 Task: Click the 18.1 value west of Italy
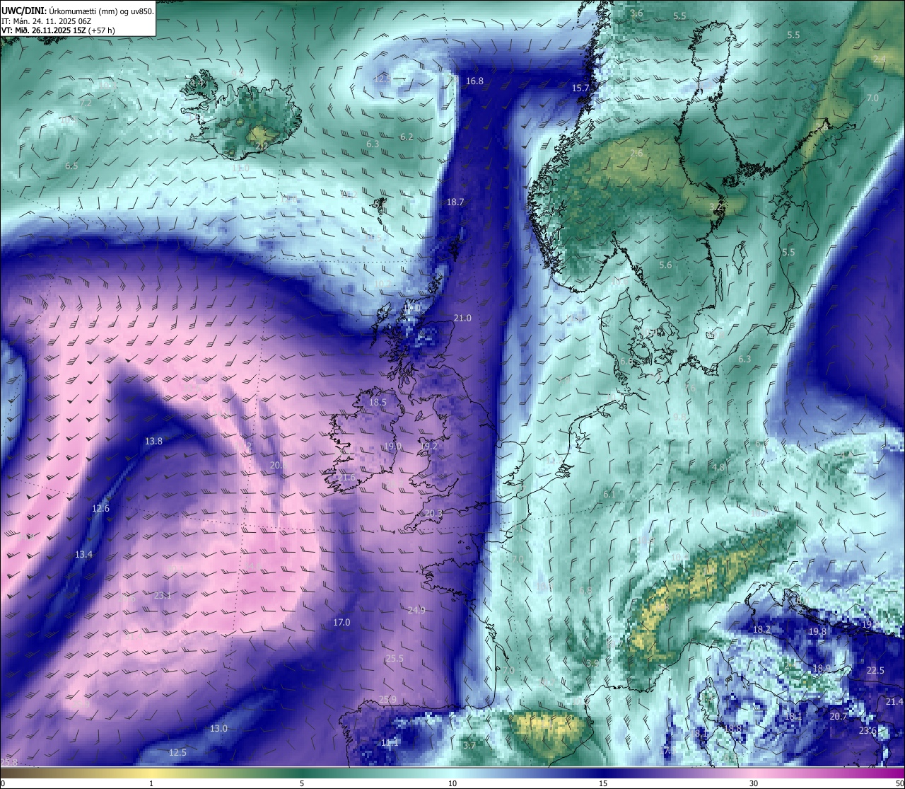(793, 717)
